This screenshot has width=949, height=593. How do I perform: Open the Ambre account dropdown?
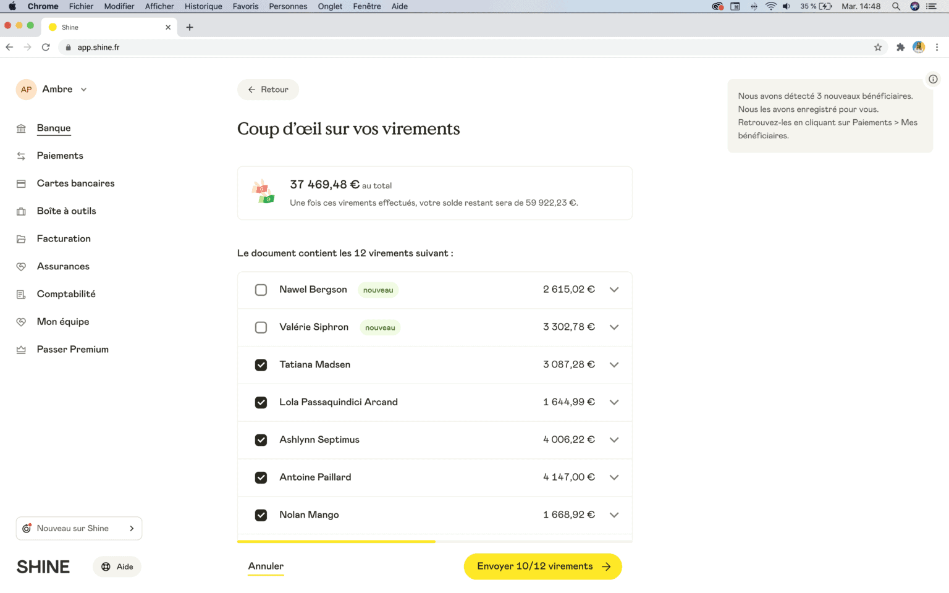[83, 90]
